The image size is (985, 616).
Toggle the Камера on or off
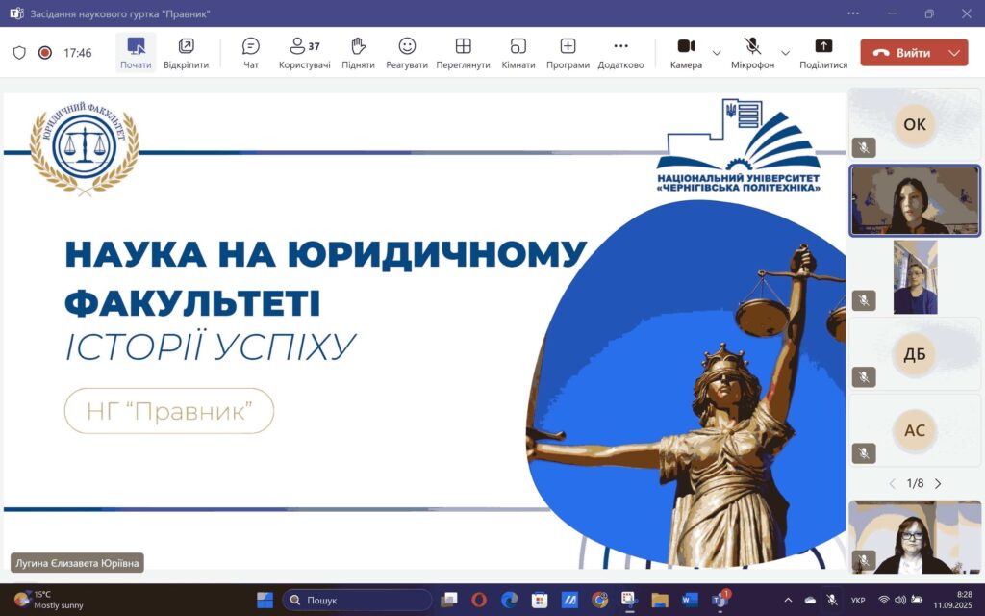click(x=686, y=53)
